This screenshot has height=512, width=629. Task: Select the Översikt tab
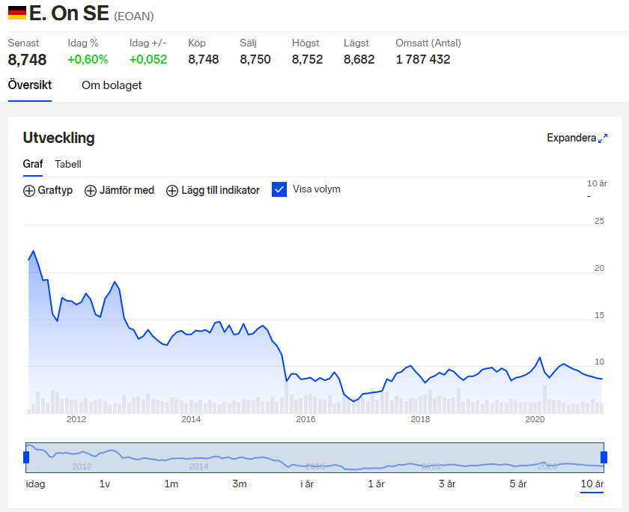coord(29,85)
